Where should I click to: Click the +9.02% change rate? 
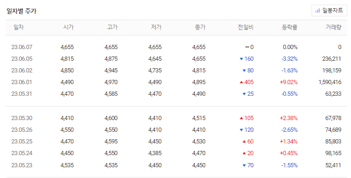289,82
